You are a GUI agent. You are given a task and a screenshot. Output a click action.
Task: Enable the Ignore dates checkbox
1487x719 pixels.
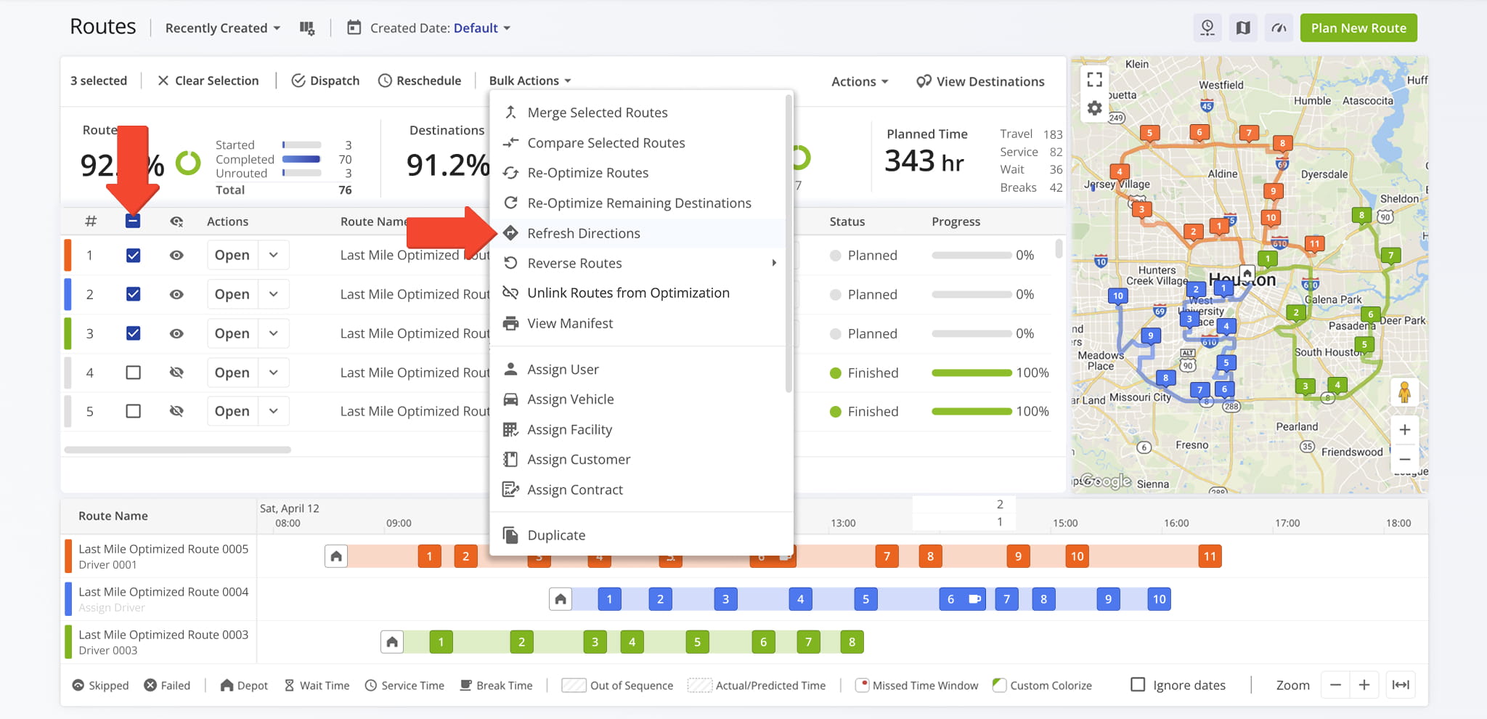tap(1138, 685)
